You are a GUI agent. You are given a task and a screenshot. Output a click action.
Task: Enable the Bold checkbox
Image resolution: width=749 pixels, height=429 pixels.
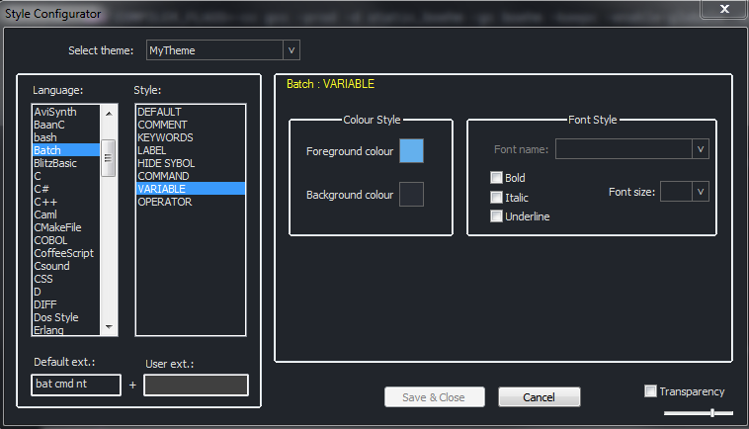(496, 178)
